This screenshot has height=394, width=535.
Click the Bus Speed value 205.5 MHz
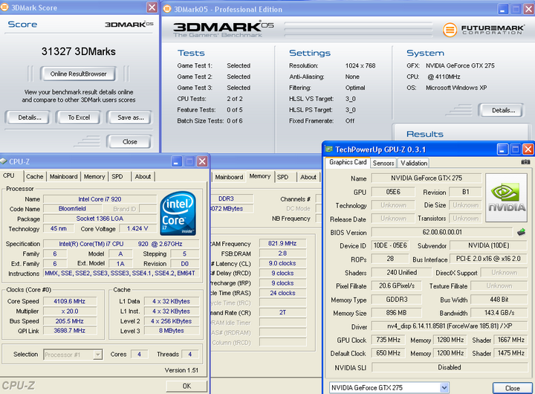pos(70,321)
